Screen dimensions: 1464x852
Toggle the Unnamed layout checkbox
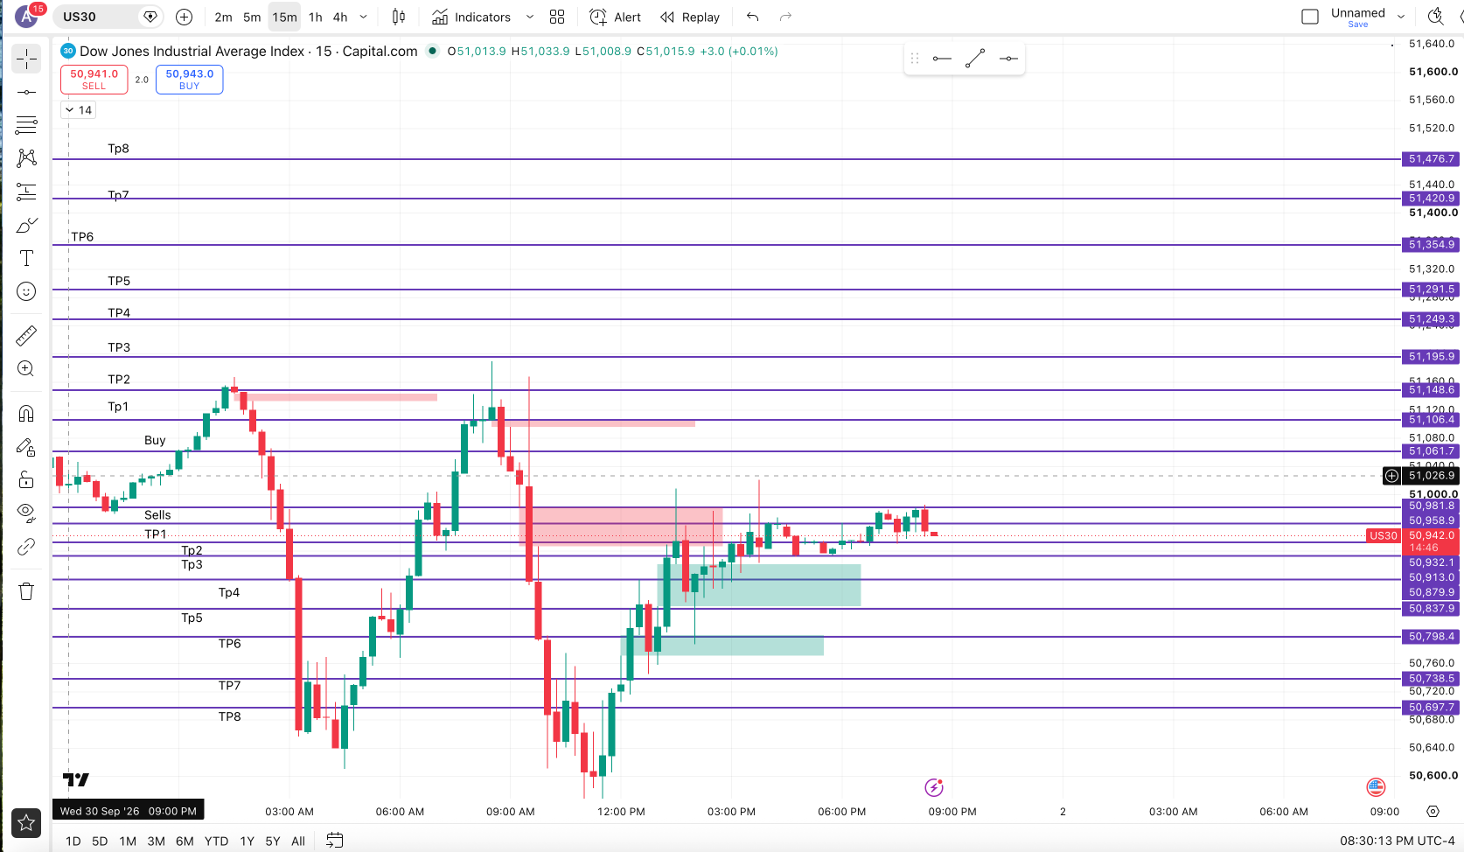1310,17
